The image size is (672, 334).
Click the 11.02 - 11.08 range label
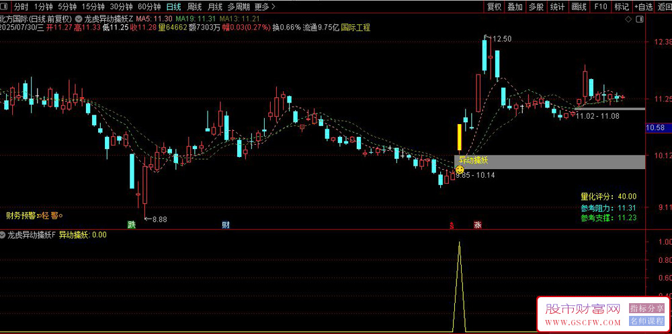coord(597,116)
